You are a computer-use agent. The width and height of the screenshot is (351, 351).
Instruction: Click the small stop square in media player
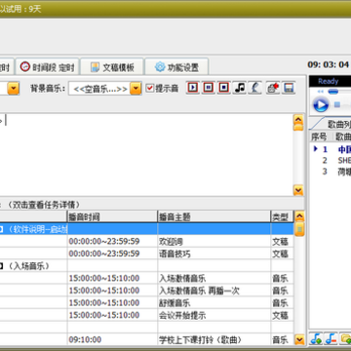click(x=337, y=104)
